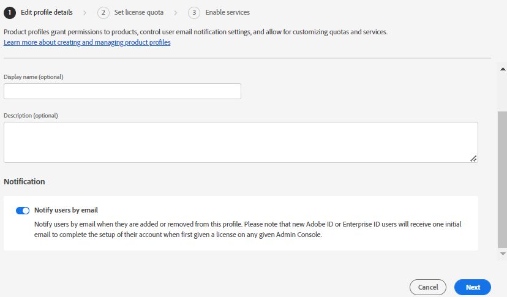Click the step 3 number circle
This screenshot has width=507, height=297.
[194, 12]
